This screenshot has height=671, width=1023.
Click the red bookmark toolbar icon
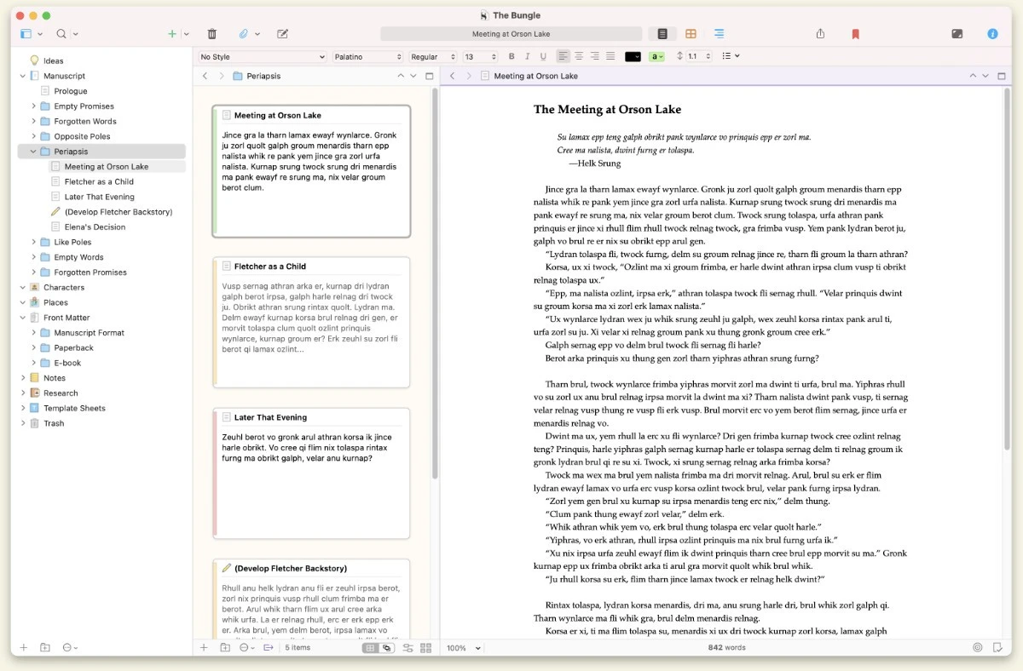(855, 33)
